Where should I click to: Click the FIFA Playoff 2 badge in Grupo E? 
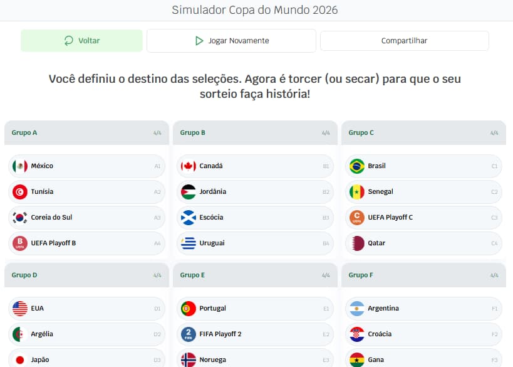click(x=187, y=334)
